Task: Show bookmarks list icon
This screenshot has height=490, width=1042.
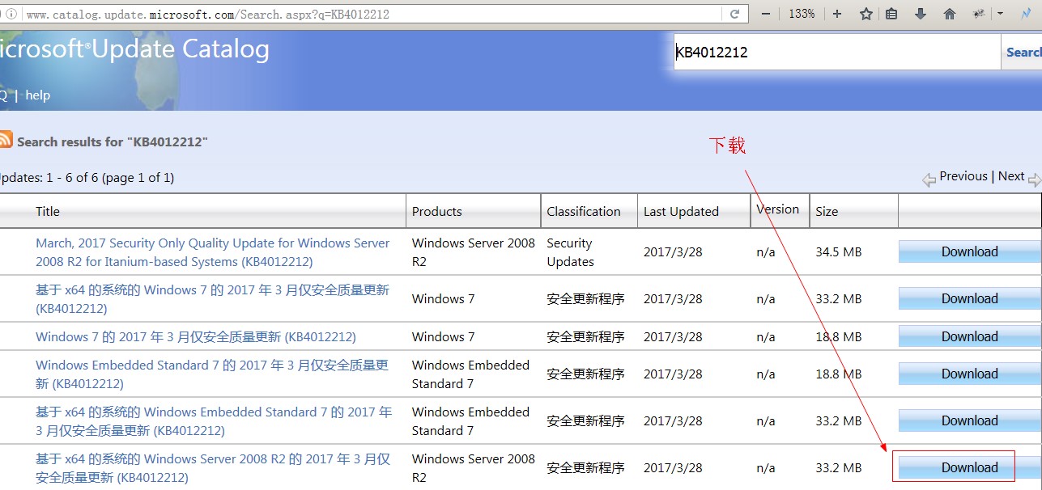Action: click(891, 14)
